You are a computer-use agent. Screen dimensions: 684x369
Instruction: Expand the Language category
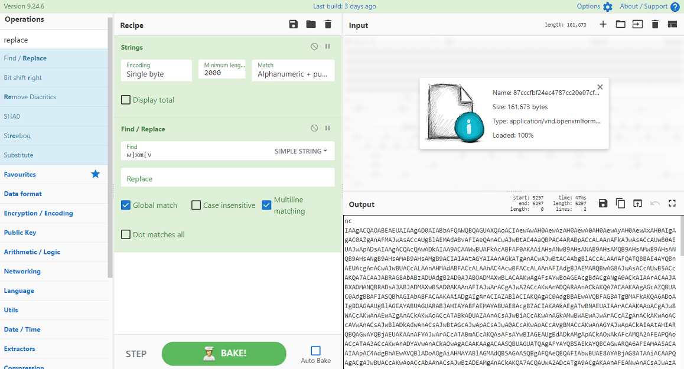pyautogui.click(x=54, y=290)
